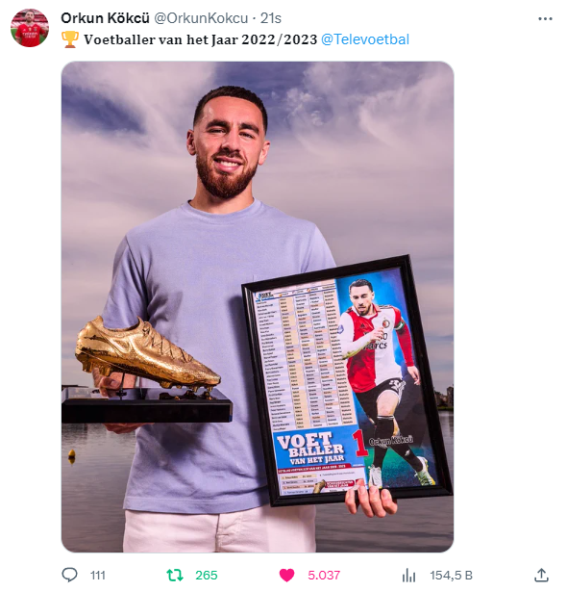Click the 154,5 B views count
Screen dimensions: 567x591
click(451, 576)
